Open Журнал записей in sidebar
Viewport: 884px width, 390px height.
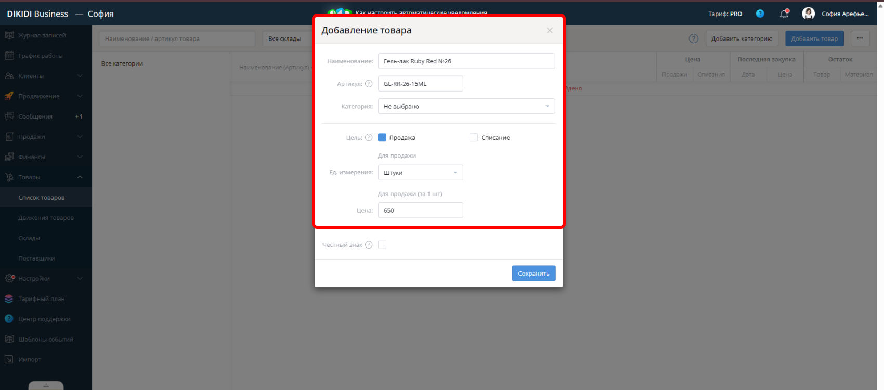(42, 35)
